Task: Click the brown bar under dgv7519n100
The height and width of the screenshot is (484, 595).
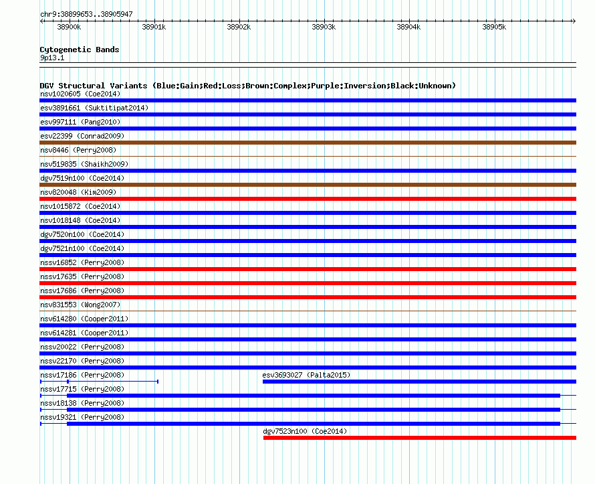Action: [x=308, y=185]
